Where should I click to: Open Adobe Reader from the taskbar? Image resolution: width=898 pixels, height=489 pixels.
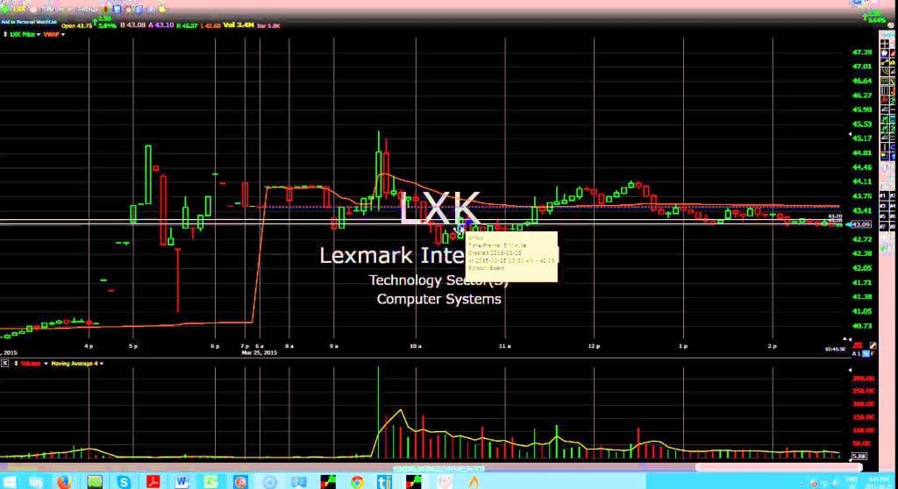point(153,482)
